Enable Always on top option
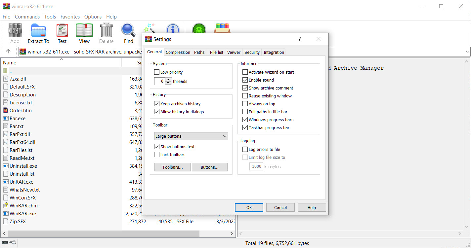Image resolution: width=471 pixels, height=248 pixels. pos(245,104)
